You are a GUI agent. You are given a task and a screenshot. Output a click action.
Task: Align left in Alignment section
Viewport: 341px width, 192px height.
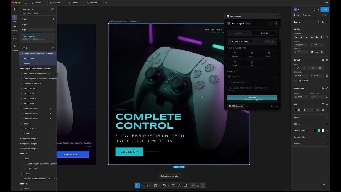(x=297, y=37)
